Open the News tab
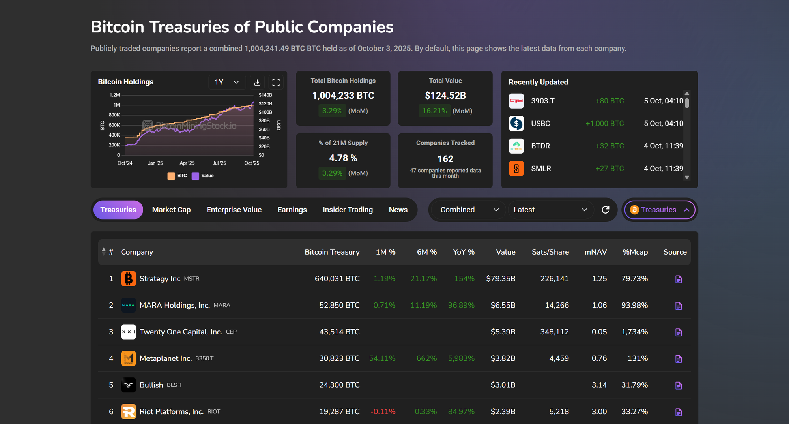This screenshot has width=789, height=424. click(398, 210)
